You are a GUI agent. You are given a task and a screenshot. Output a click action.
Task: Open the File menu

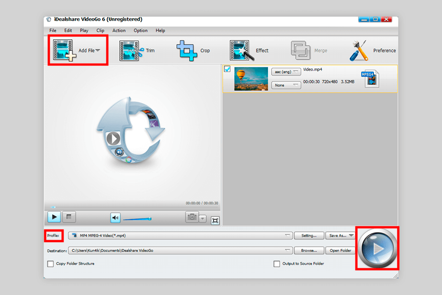pyautogui.click(x=52, y=30)
